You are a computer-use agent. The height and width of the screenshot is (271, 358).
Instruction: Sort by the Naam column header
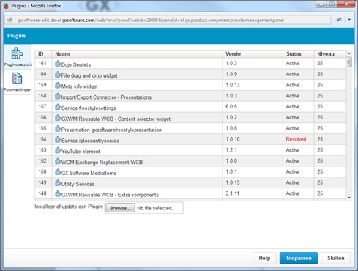(x=137, y=54)
